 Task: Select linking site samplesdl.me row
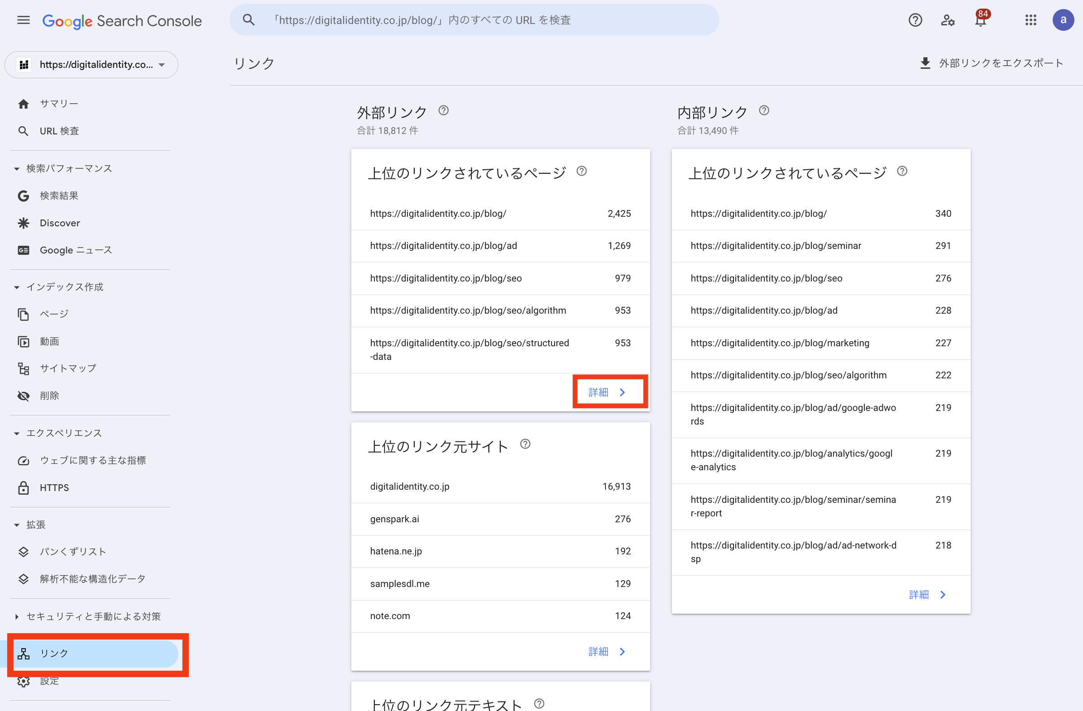pyautogui.click(x=500, y=584)
